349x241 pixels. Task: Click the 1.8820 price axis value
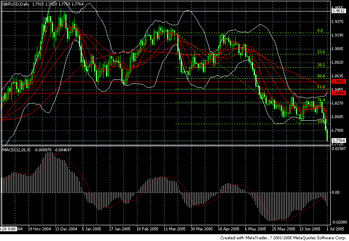tap(338, 62)
